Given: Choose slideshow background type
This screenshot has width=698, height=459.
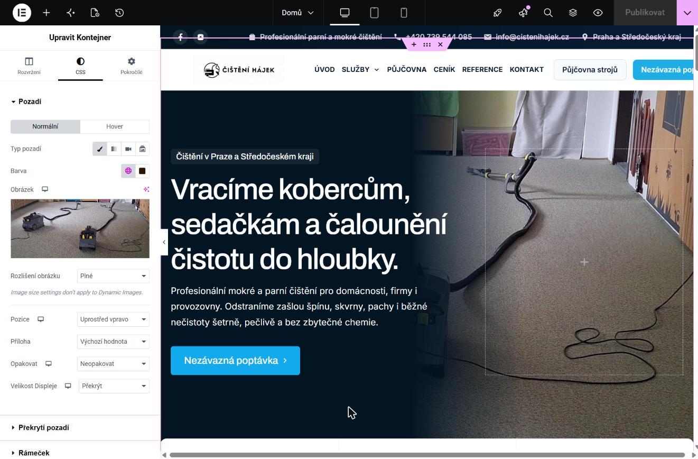Looking at the screenshot, I should point(142,149).
